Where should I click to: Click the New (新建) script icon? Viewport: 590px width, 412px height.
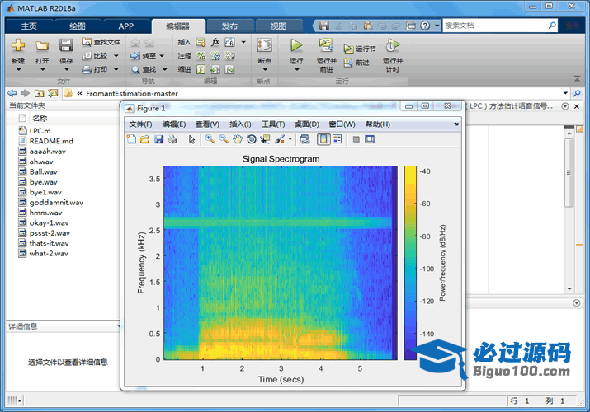pos(17,46)
